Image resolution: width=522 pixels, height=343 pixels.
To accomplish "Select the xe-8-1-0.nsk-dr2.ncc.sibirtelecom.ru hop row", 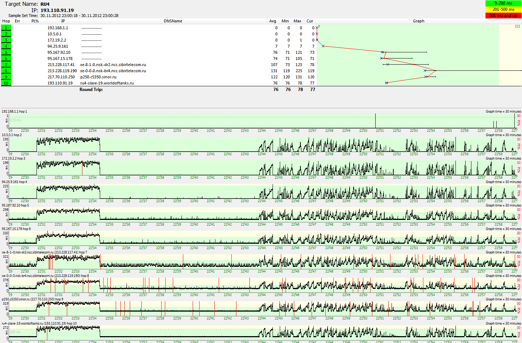I will pyautogui.click(x=113, y=65).
